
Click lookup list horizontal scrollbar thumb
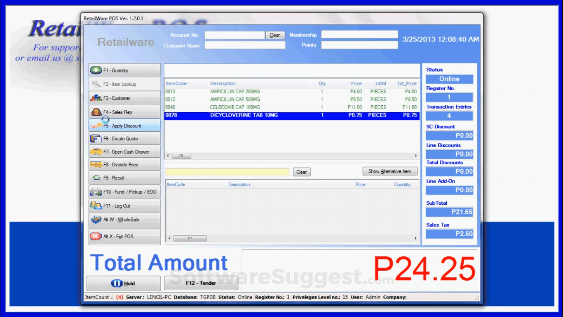click(x=190, y=239)
